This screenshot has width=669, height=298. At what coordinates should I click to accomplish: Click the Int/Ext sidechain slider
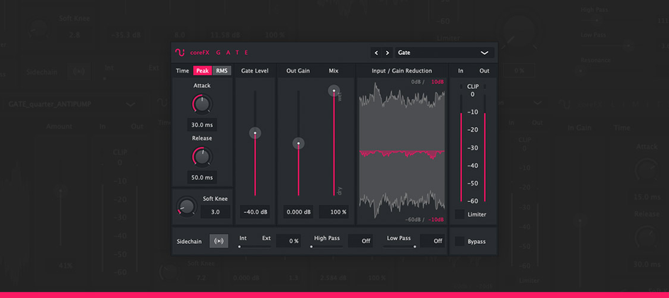[x=255, y=246]
